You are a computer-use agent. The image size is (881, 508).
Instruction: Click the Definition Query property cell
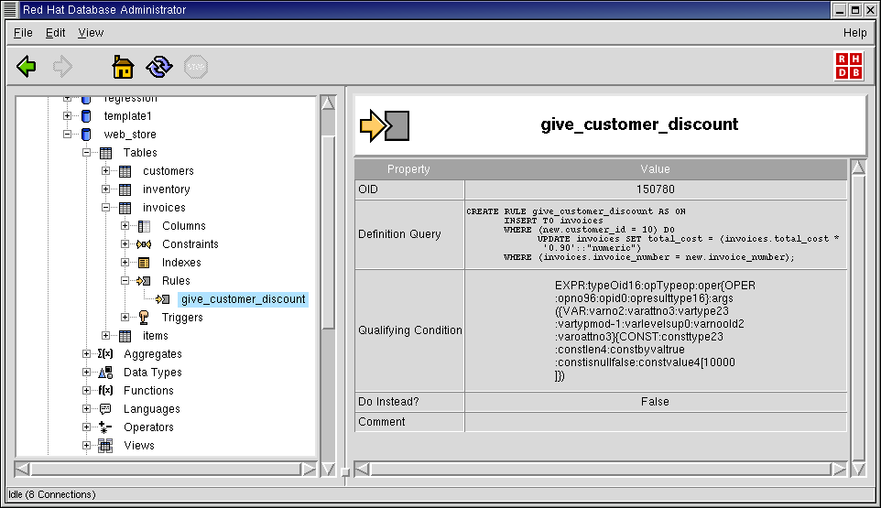click(x=409, y=234)
